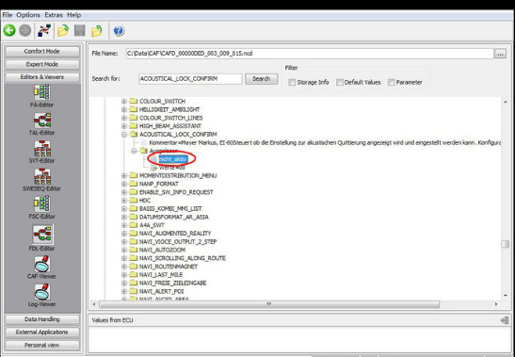Open the Options menu

point(28,15)
